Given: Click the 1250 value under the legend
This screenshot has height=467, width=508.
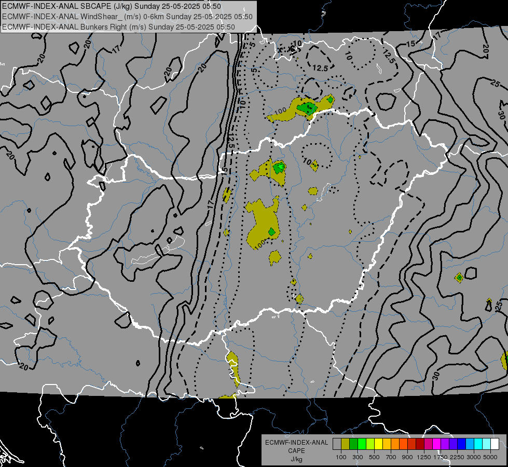Looking at the screenshot, I should point(424,457).
